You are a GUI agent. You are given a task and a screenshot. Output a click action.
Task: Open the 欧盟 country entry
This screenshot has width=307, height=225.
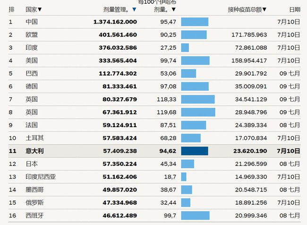coord(32,35)
